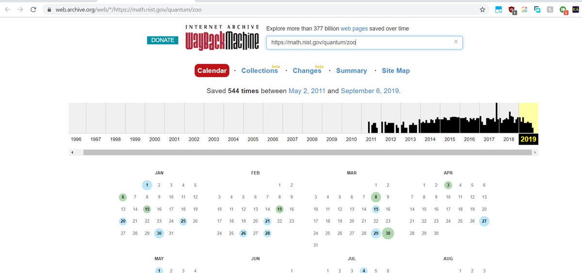Select year 2018 on the timeline
This screenshot has width=582, height=273.
coord(509,139)
